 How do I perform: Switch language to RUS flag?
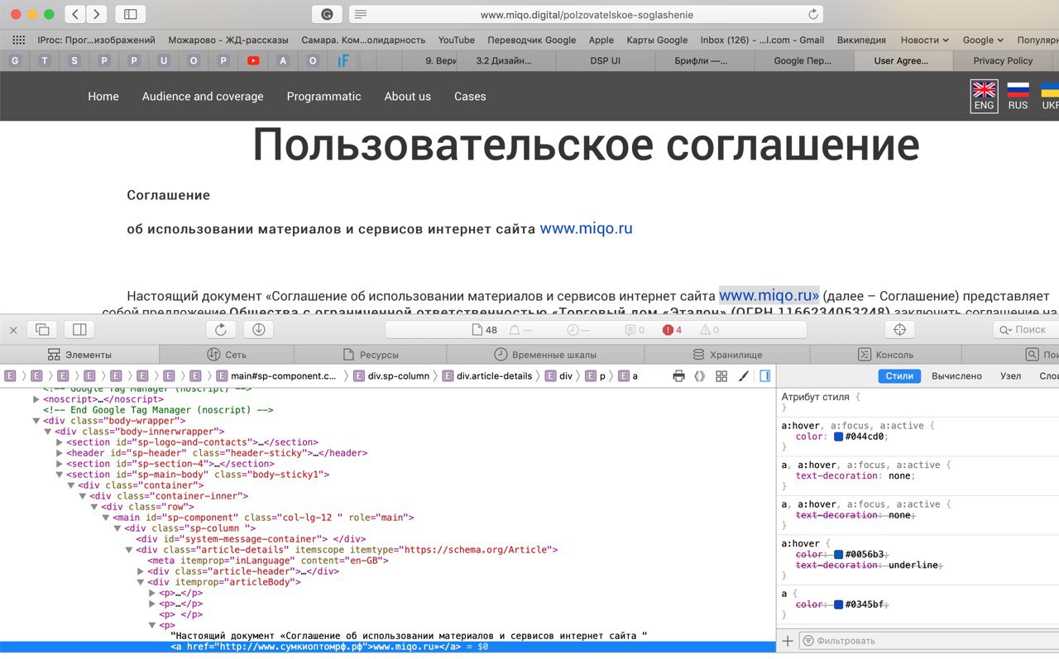[x=1018, y=96]
